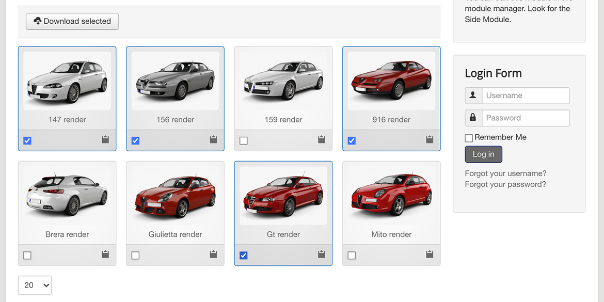Uncheck the 916 render checkbox

352,140
